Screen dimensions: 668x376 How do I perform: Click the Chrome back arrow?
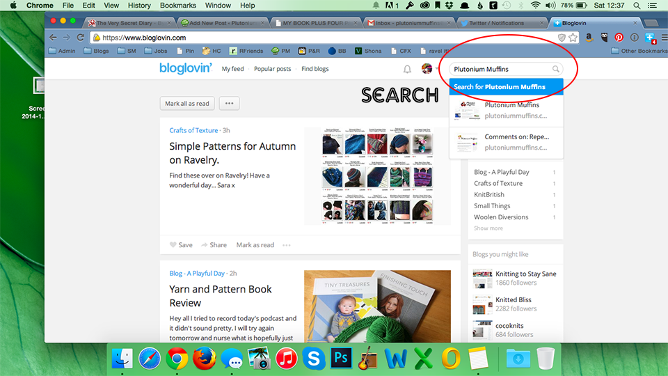(53, 38)
